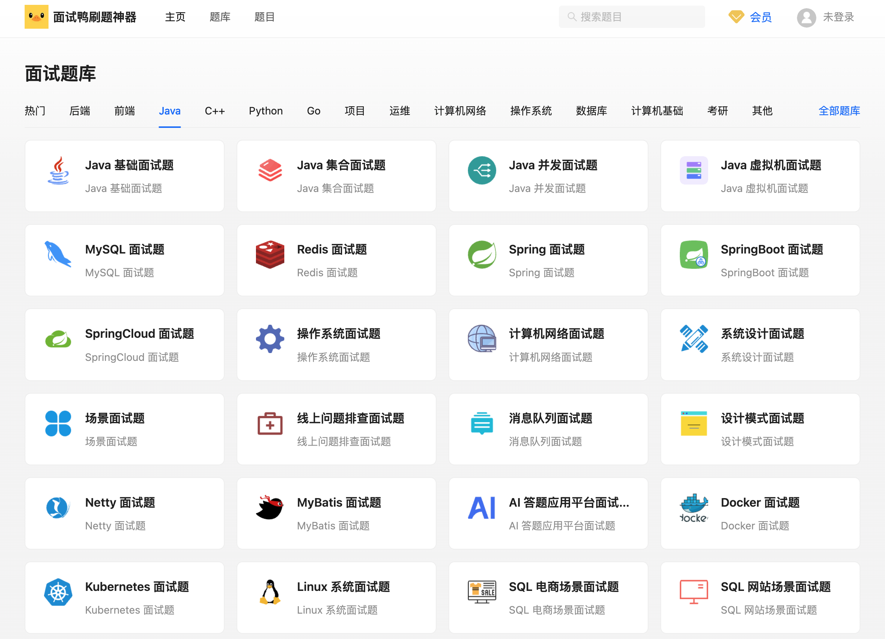Viewport: 885px width, 639px height.
Task: Switch to the 计算机基础 tab
Action: click(x=657, y=111)
